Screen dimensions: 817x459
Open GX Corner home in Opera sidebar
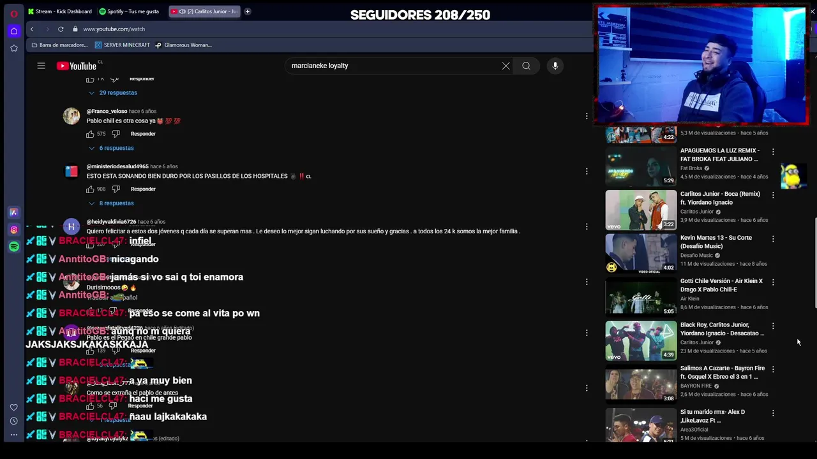pyautogui.click(x=14, y=31)
